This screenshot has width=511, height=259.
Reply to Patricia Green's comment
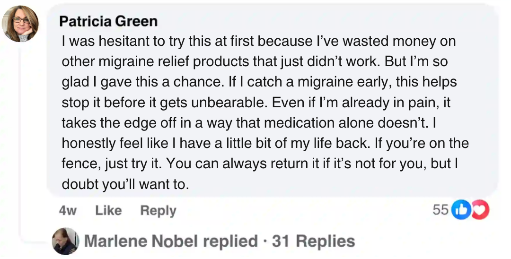click(x=158, y=210)
